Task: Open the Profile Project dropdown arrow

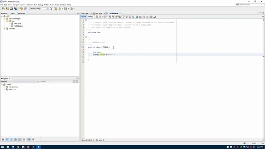Action: (x=74, y=9)
